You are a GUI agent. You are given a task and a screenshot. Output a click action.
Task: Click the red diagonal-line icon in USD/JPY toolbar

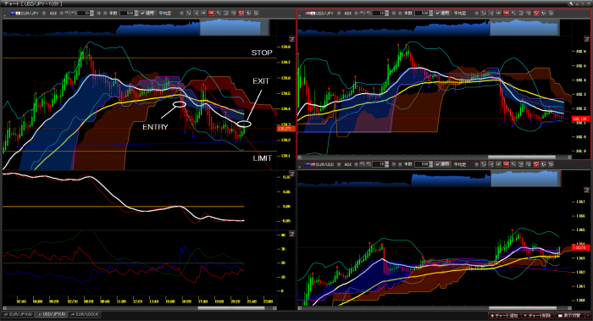point(536,13)
